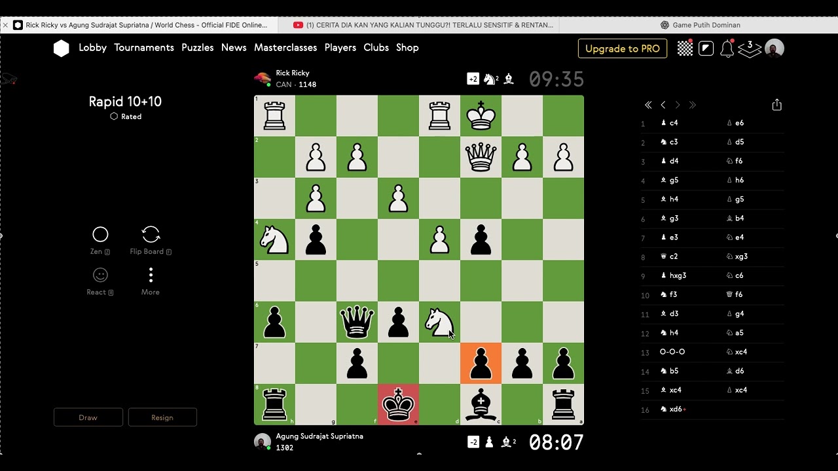Click the Resign button

tap(162, 417)
